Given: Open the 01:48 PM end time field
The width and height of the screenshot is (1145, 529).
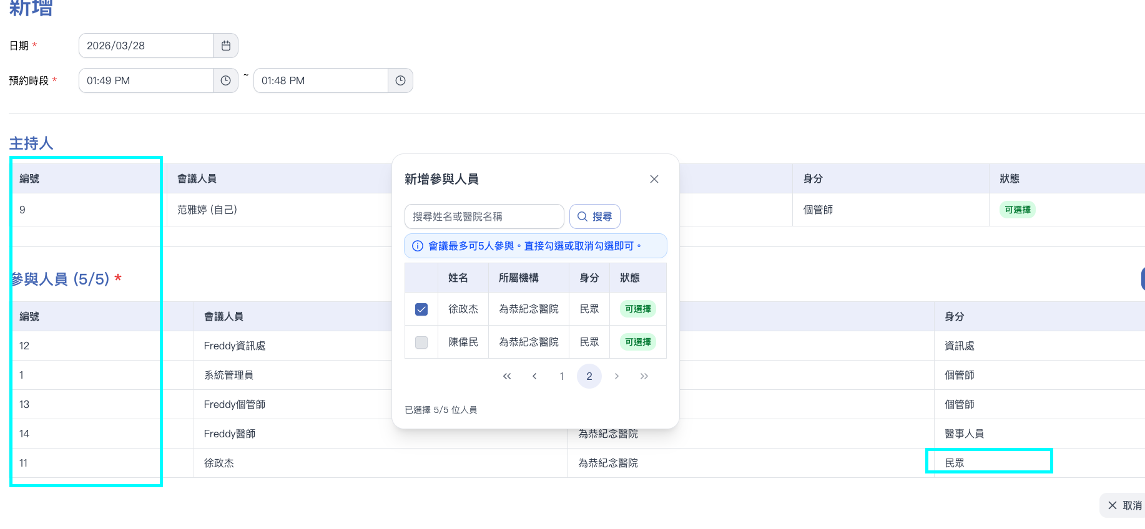Looking at the screenshot, I should point(321,80).
